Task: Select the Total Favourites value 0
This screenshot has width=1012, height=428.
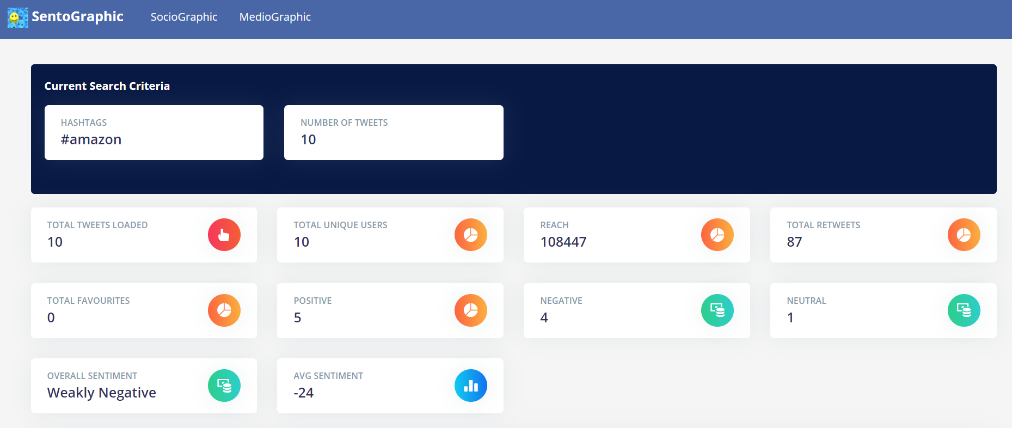Action: 51,317
